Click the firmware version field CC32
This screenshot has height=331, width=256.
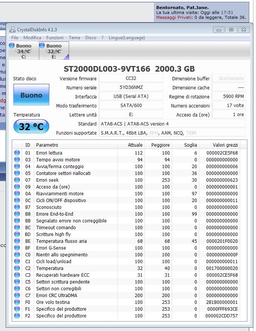coord(131,78)
